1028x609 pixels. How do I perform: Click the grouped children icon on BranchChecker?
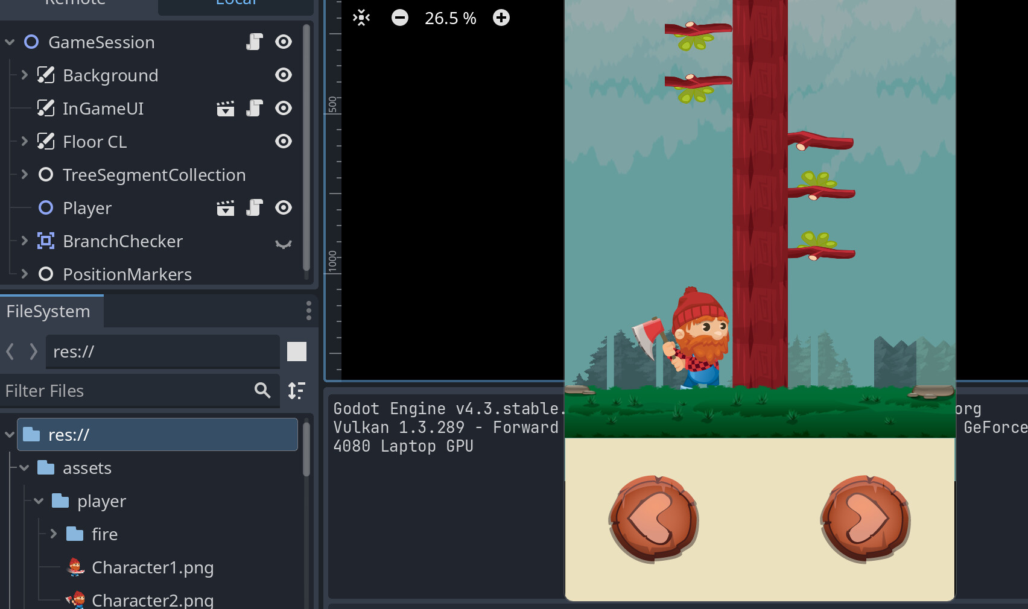coord(284,244)
